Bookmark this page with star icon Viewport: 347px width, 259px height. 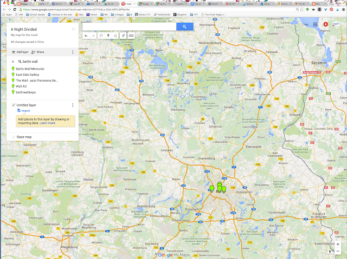click(x=301, y=10)
